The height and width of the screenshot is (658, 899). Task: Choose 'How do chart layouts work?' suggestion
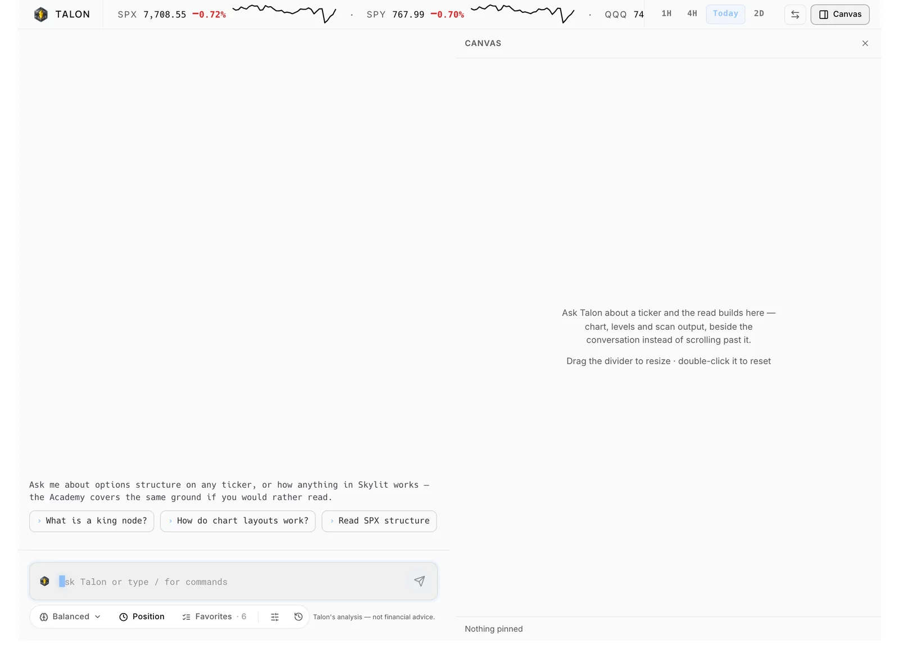tap(238, 521)
